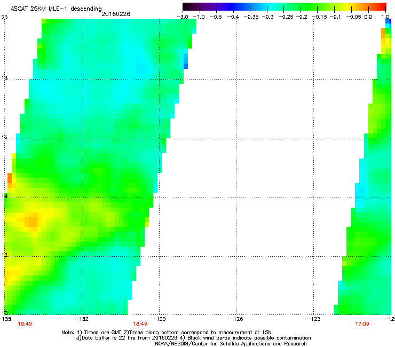Image resolution: width=395 pixels, height=347 pixels.
Task: Click the longitude label -135
Action: pos(5,319)
